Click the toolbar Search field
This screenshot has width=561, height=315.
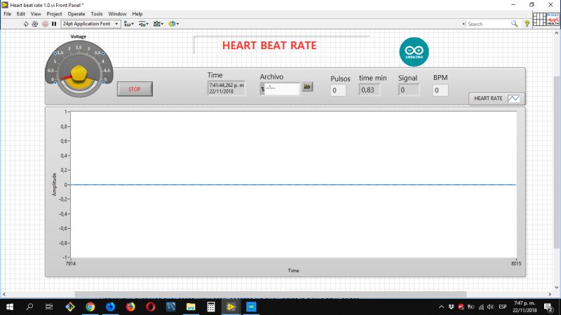click(x=487, y=24)
